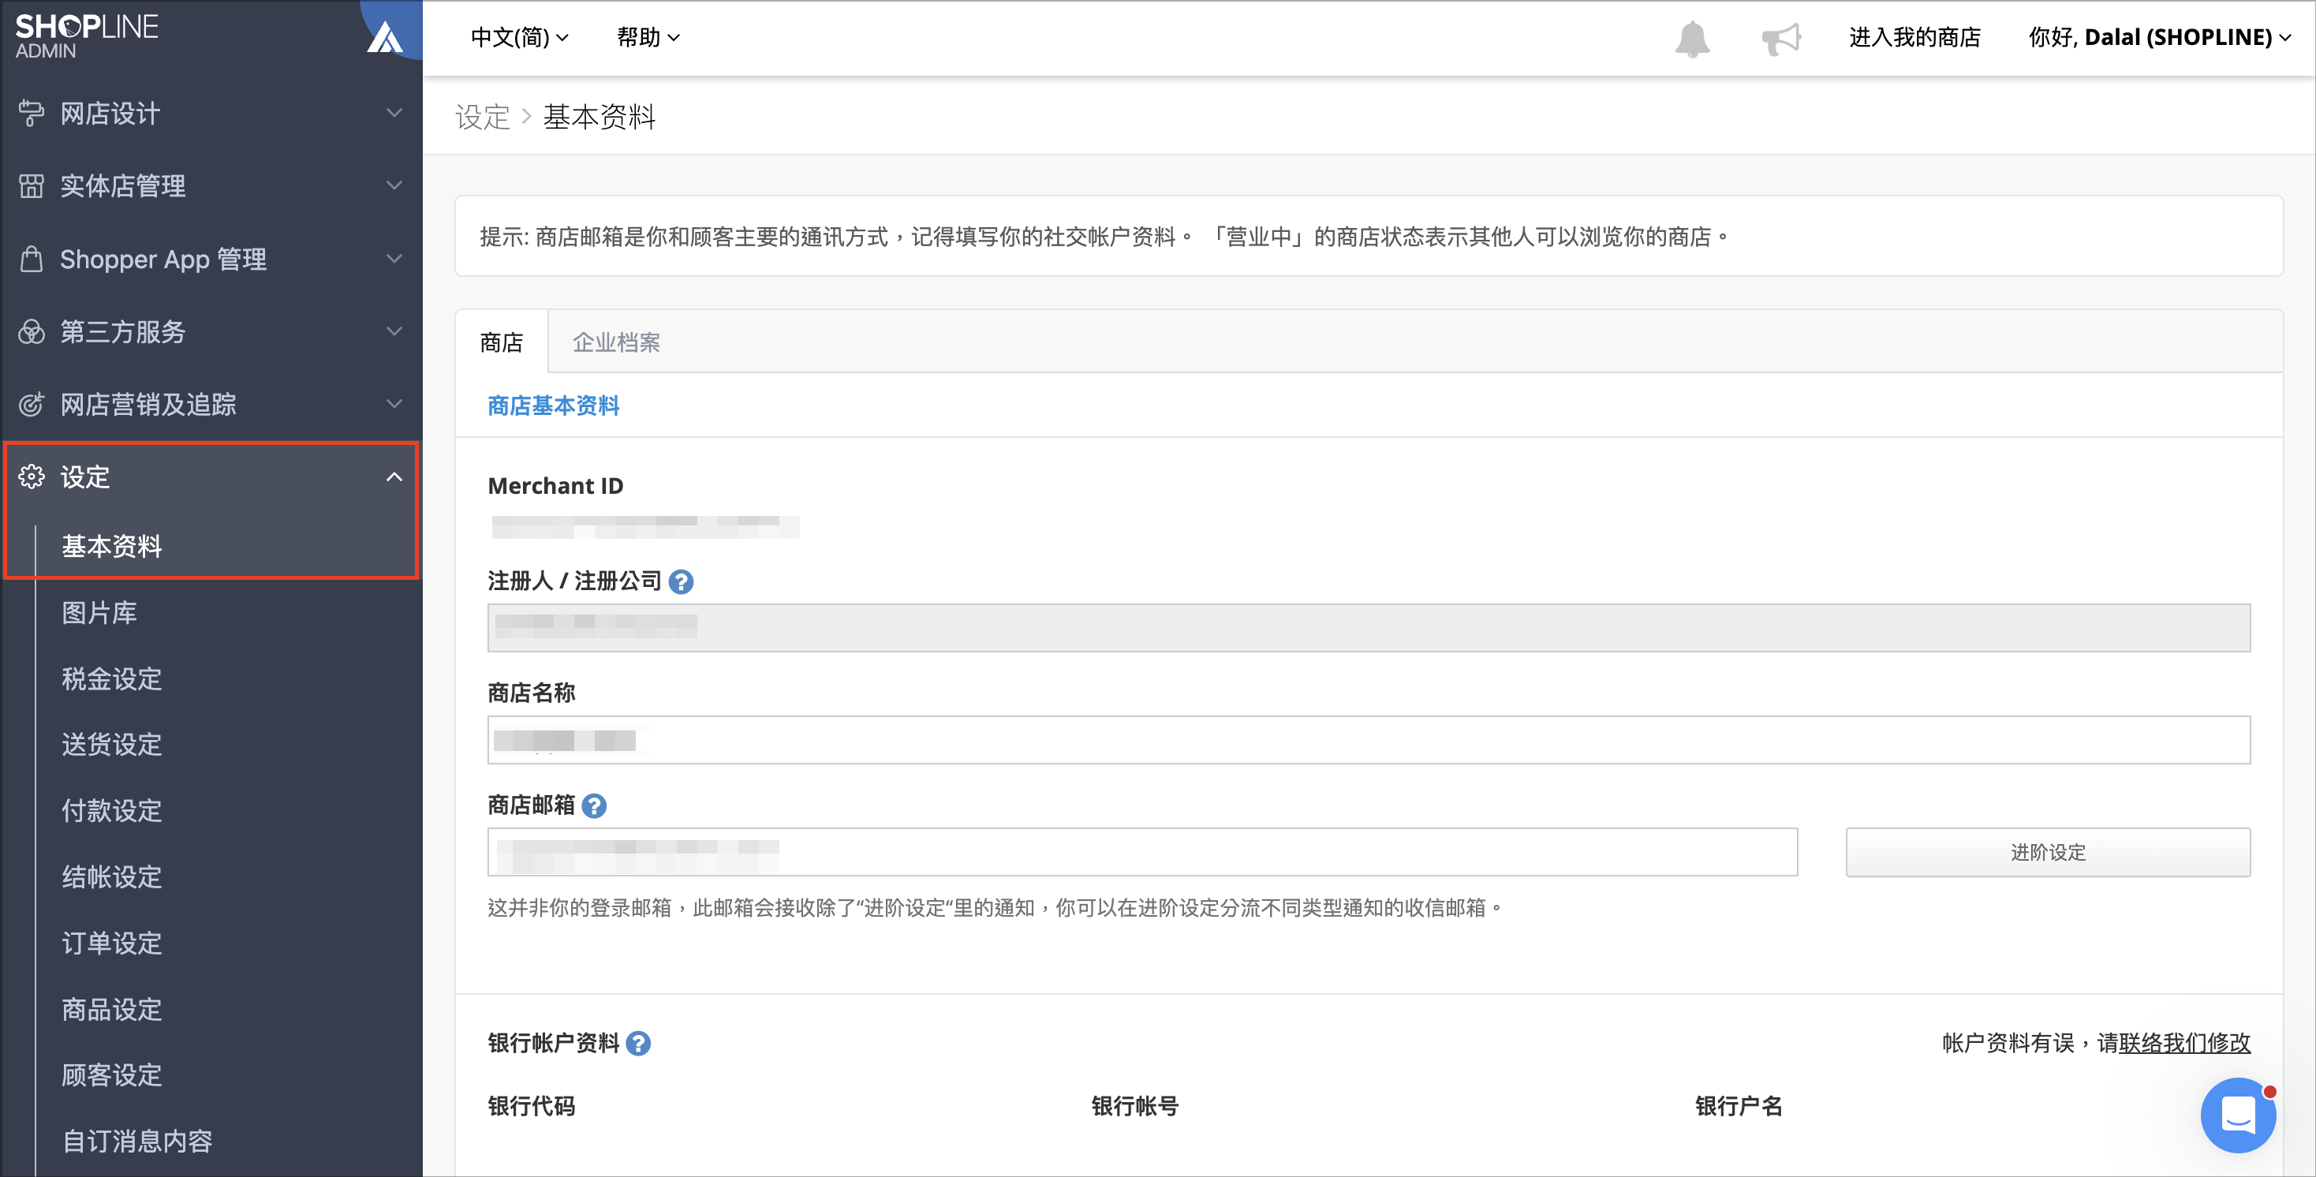2316x1177 pixels.
Task: Click the storefront icon beside 实体店管理
Action: (x=32, y=186)
